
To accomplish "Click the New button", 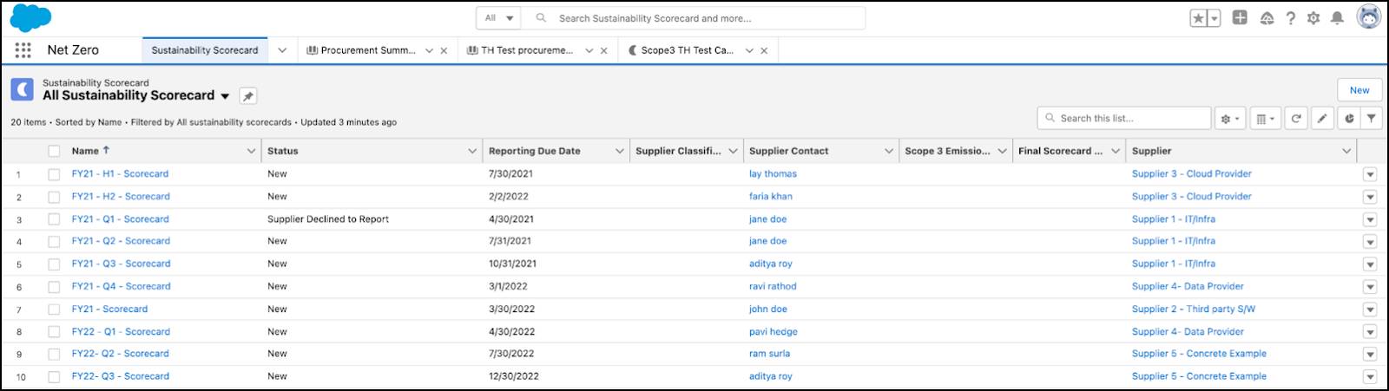I will [x=1359, y=90].
